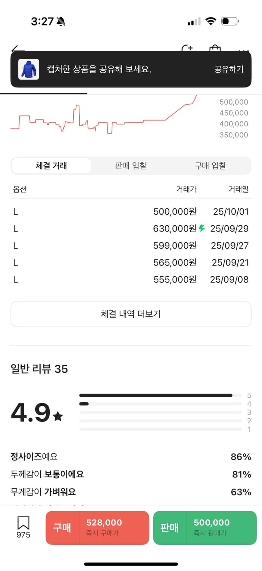Tap the battery icon in the status bar
This screenshot has width=262, height=571.
(230, 21)
